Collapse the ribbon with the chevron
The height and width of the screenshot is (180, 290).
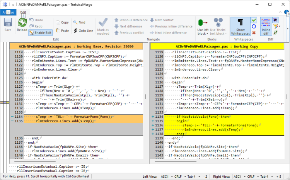click(x=280, y=12)
